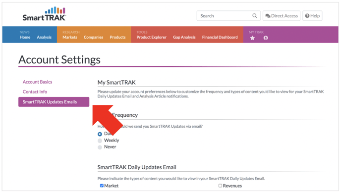Select Account Basics in the sidebar
The height and width of the screenshot is (194, 341).
pyautogui.click(x=37, y=82)
